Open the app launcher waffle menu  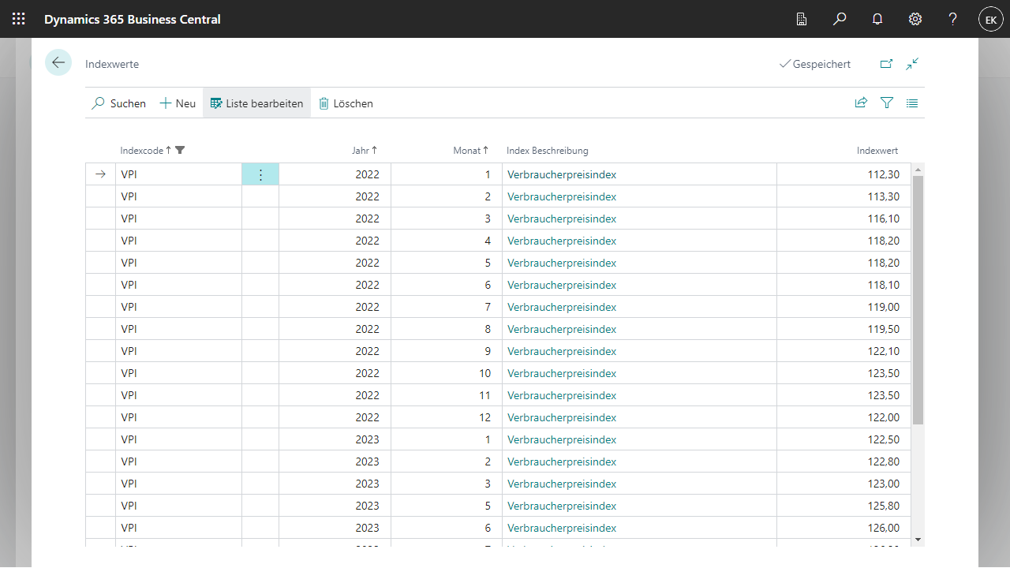coord(19,19)
